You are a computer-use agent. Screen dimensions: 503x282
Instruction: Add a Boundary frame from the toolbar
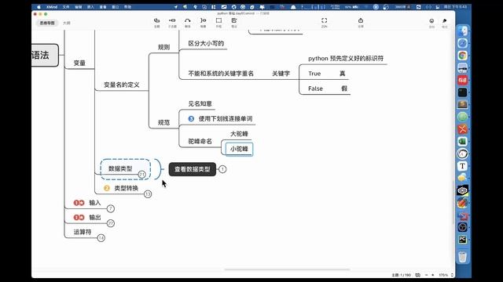(x=218, y=21)
